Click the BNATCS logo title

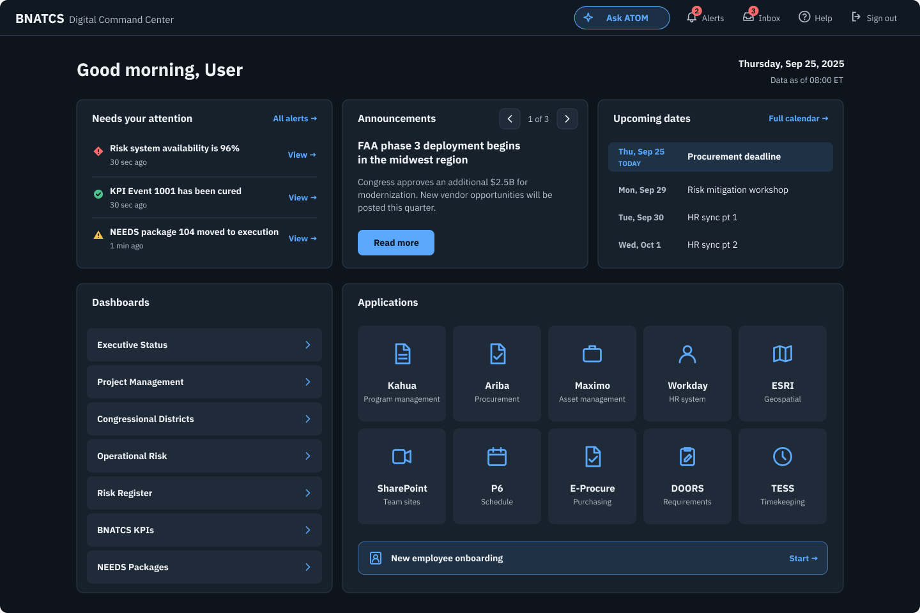[x=40, y=19]
